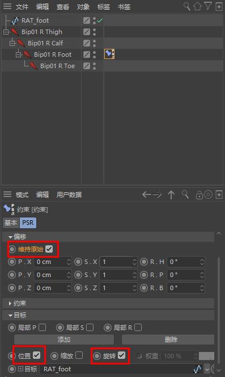Image resolution: width=225 pixels, height=377 pixels.
Task: Enable the 局部 S checkbox
Action: (x=90, y=327)
